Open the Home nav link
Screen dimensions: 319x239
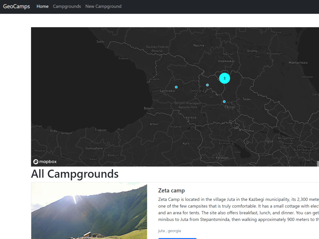click(x=42, y=6)
